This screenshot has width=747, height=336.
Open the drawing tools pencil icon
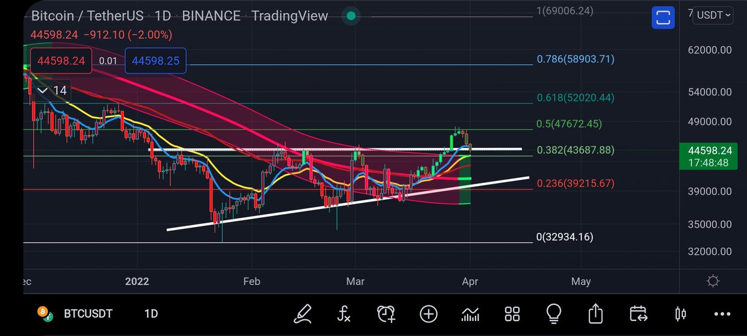(303, 313)
